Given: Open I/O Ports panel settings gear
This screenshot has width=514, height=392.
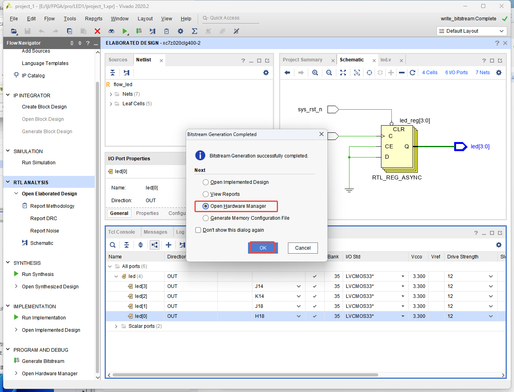Looking at the screenshot, I should pyautogui.click(x=499, y=245).
